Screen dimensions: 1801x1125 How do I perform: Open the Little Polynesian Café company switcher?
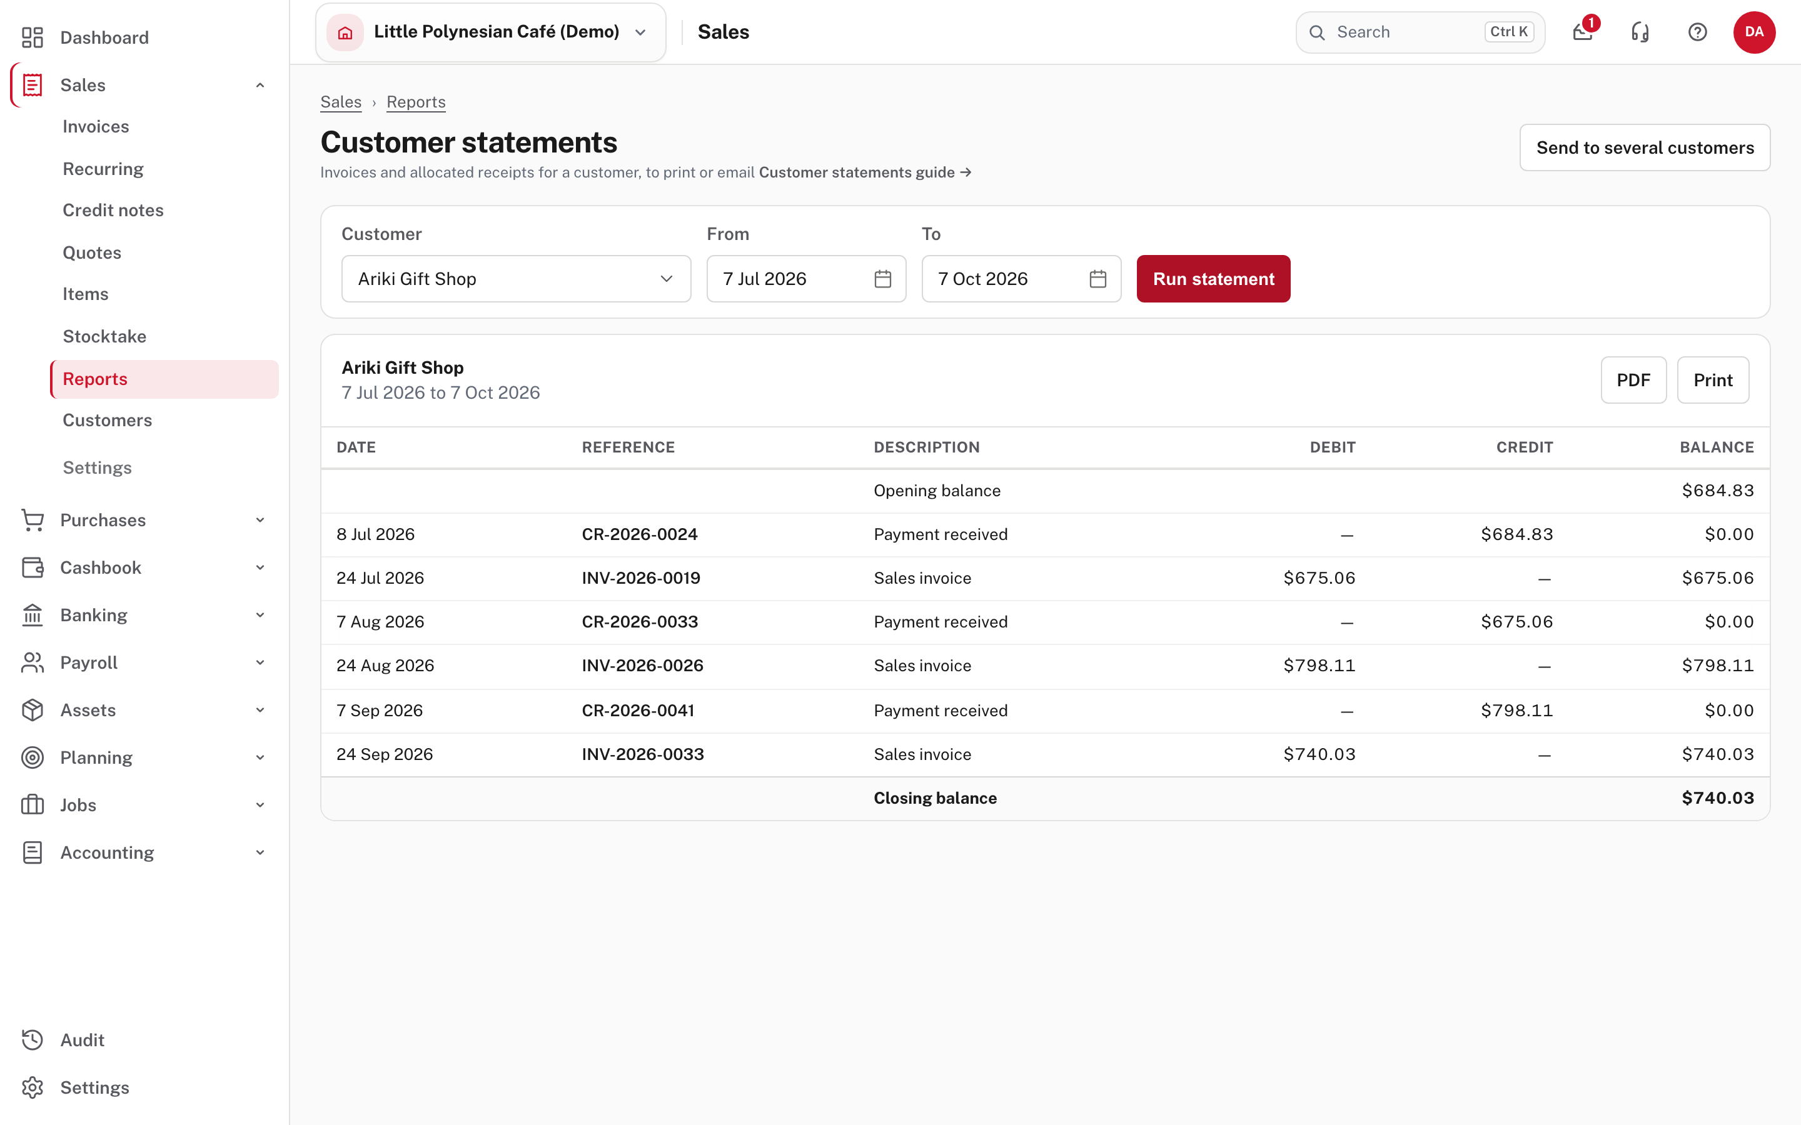(490, 32)
